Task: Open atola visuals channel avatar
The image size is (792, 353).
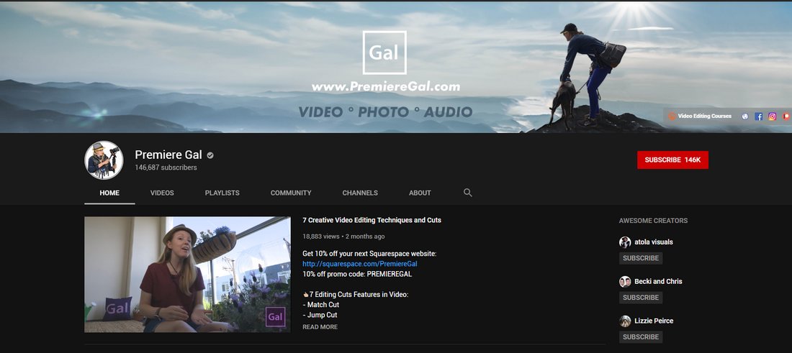Action: [x=625, y=242]
